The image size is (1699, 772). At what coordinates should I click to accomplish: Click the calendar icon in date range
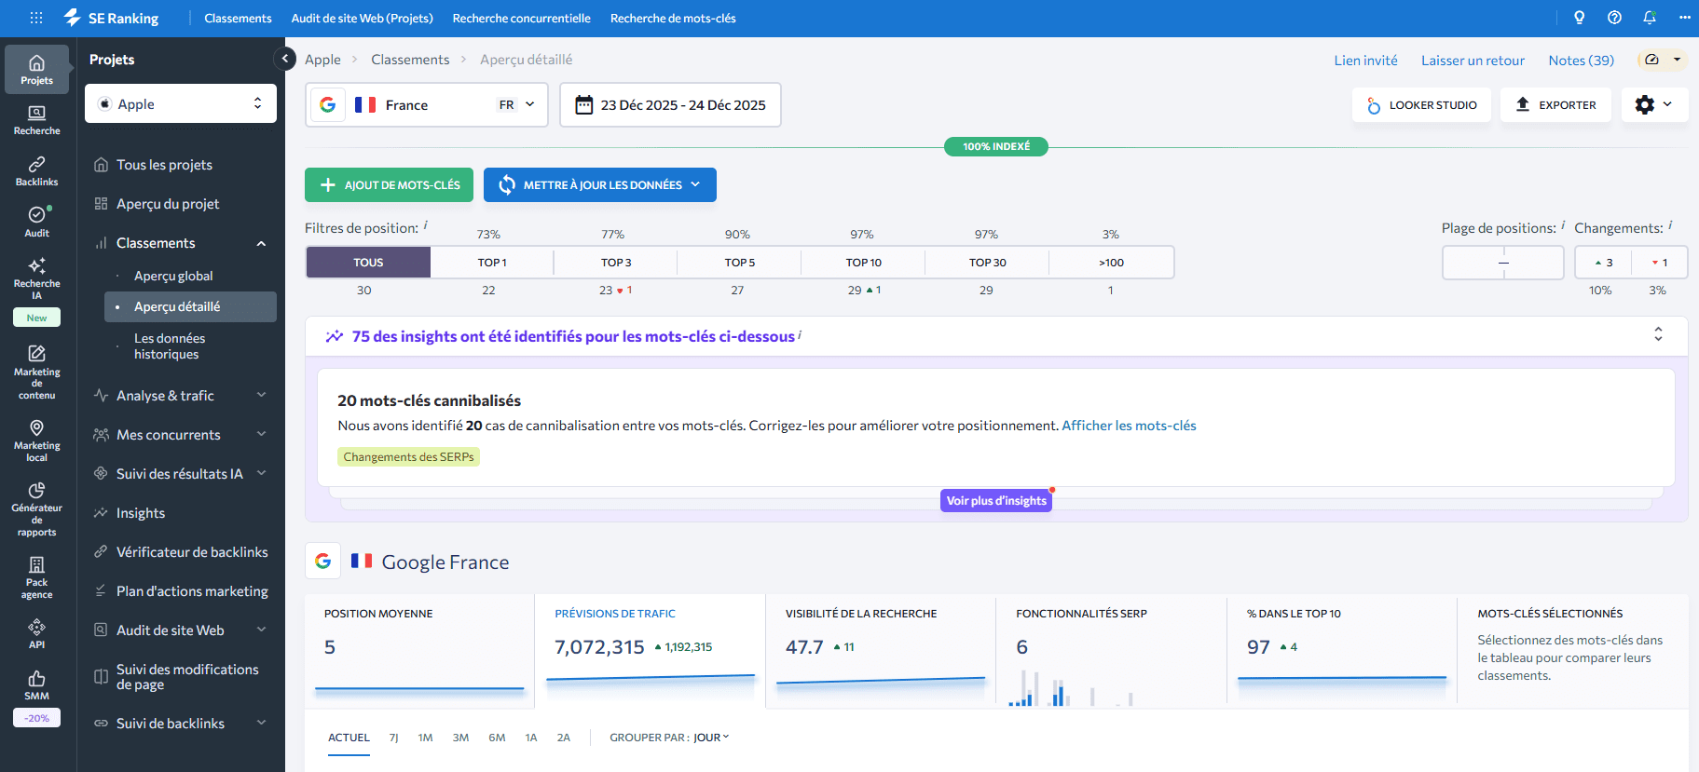pyautogui.click(x=583, y=105)
